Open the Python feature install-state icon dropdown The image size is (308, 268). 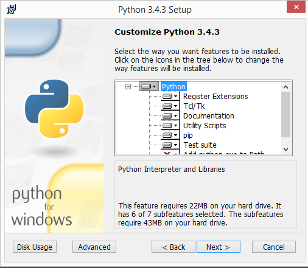click(149, 86)
